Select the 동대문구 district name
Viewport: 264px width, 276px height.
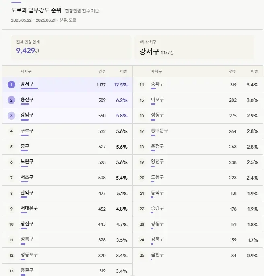point(159,131)
